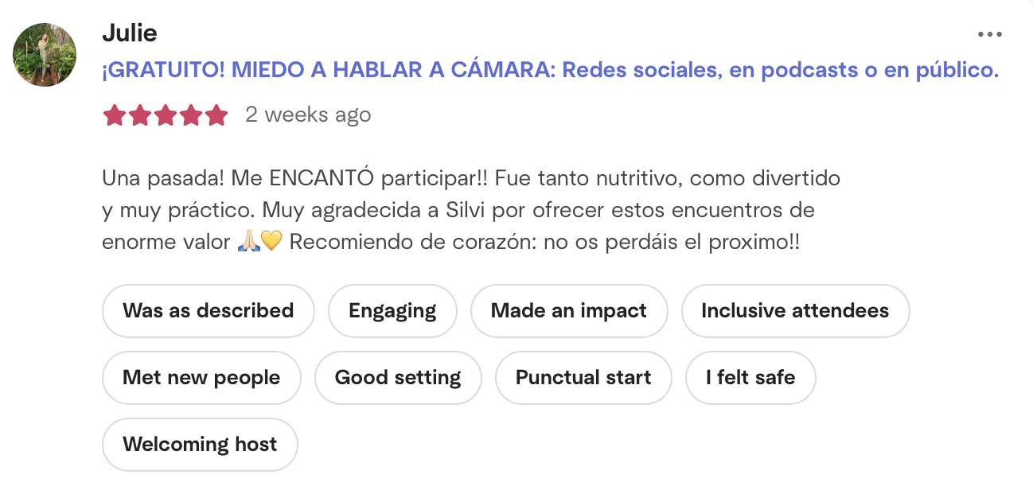
Task: Select the "Was as described" tag
Action: 208,310
